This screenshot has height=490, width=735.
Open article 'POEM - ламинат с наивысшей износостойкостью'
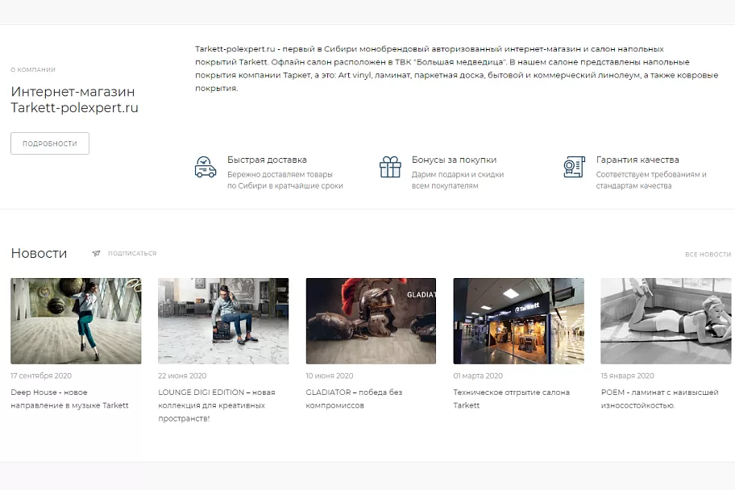pyautogui.click(x=659, y=399)
